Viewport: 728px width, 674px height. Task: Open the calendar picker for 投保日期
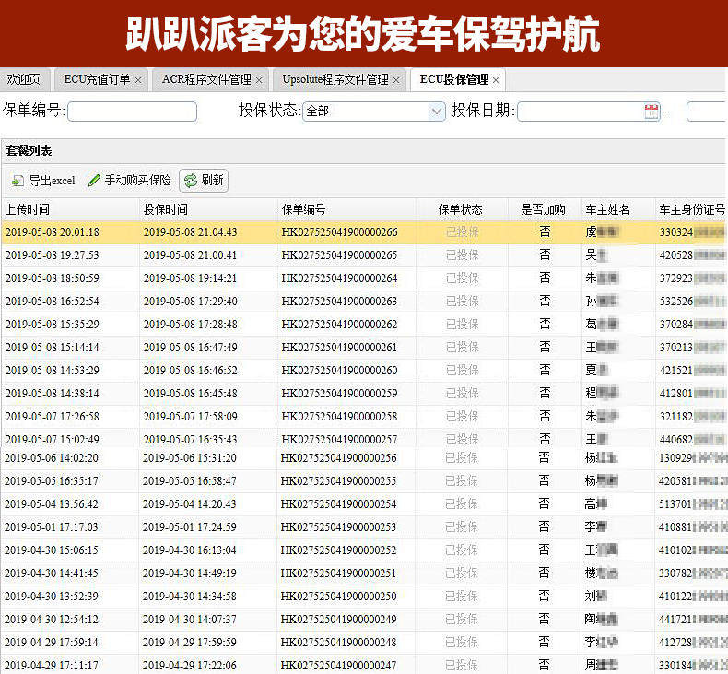652,112
